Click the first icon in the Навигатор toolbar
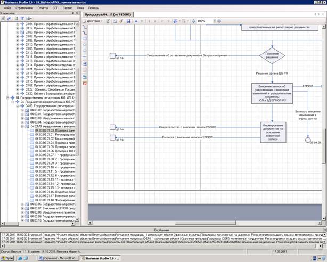 [x=3, y=18]
